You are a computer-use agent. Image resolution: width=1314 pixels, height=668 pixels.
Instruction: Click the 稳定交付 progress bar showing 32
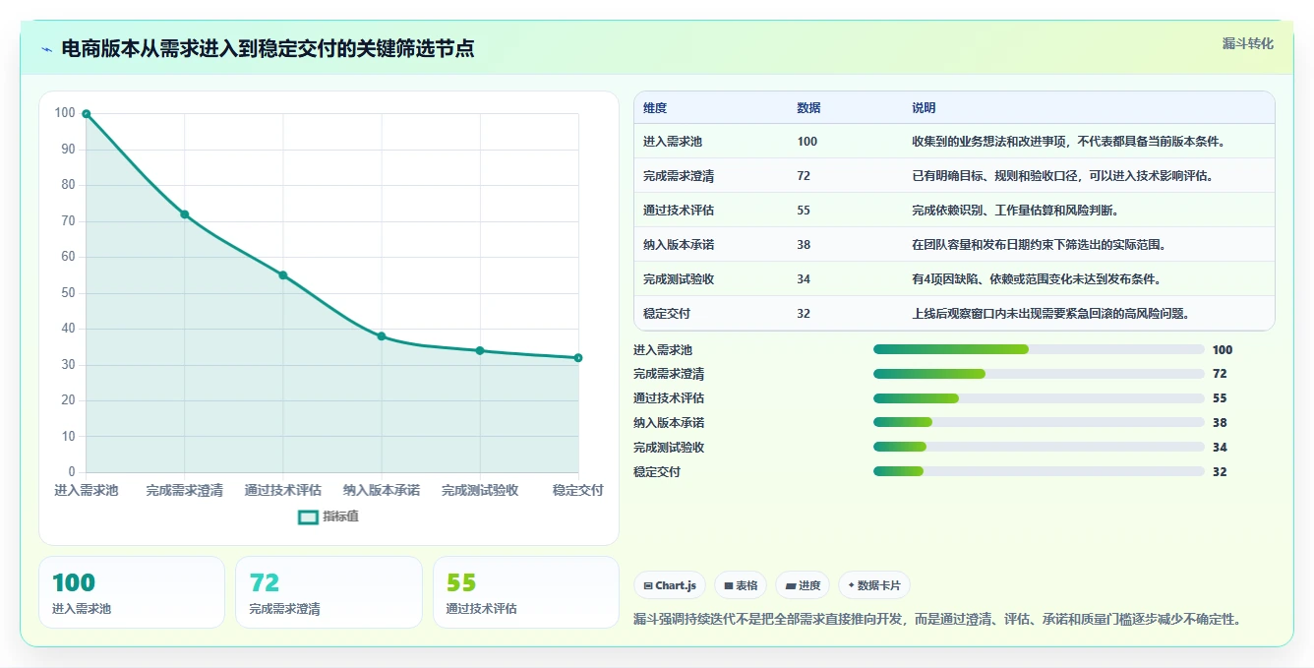(x=1039, y=471)
